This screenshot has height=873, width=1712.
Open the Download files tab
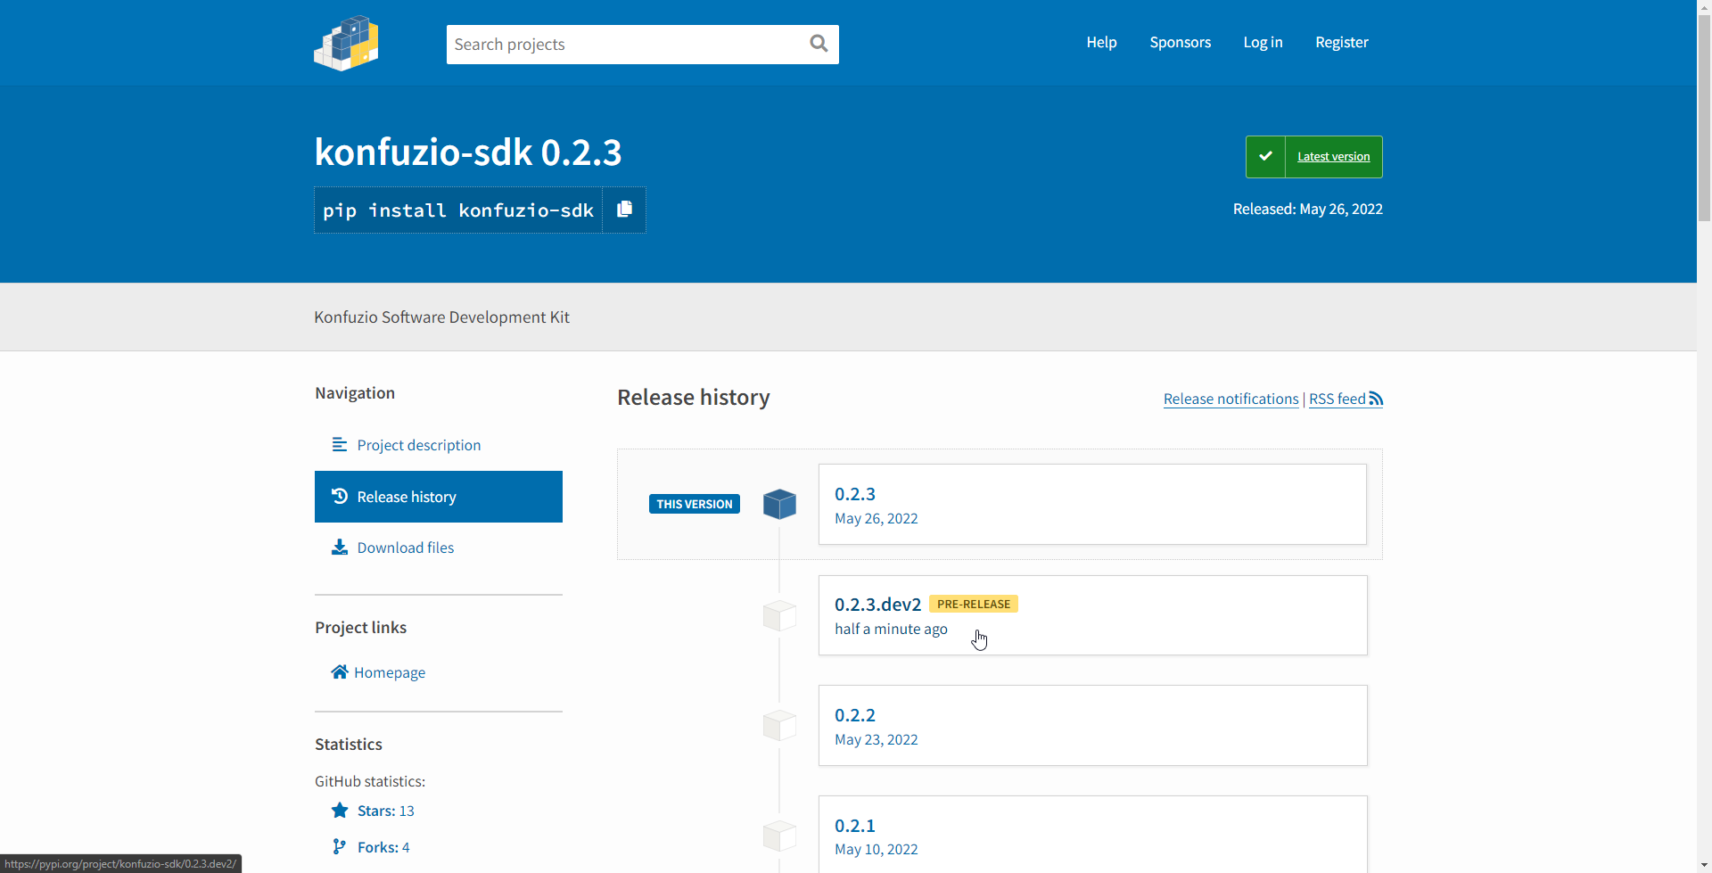[439, 548]
